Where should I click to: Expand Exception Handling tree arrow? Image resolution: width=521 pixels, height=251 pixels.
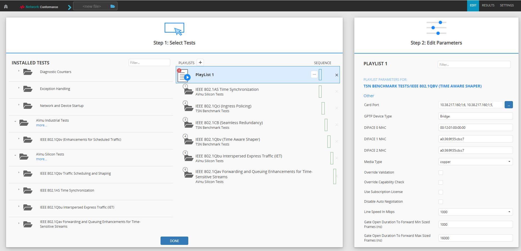point(19,88)
